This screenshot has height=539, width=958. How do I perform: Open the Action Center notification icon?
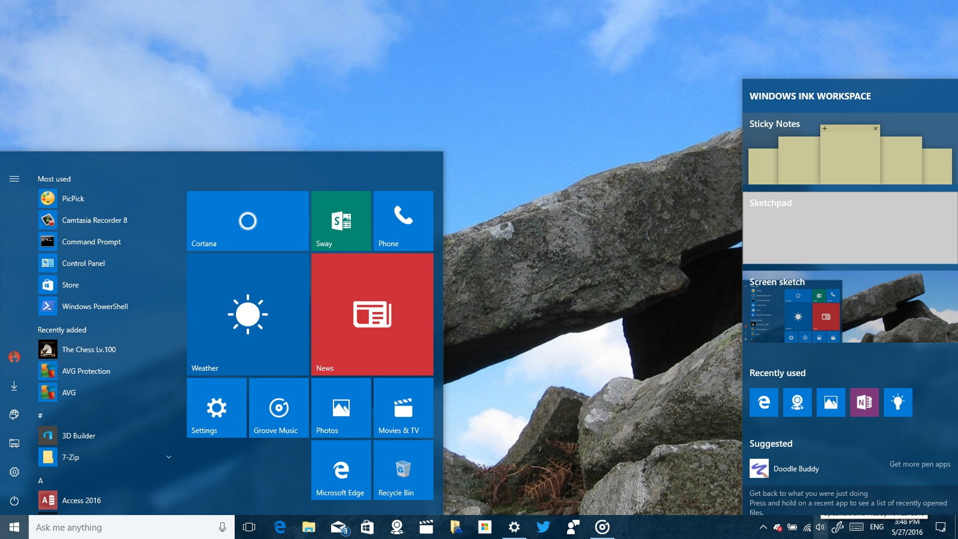click(940, 527)
